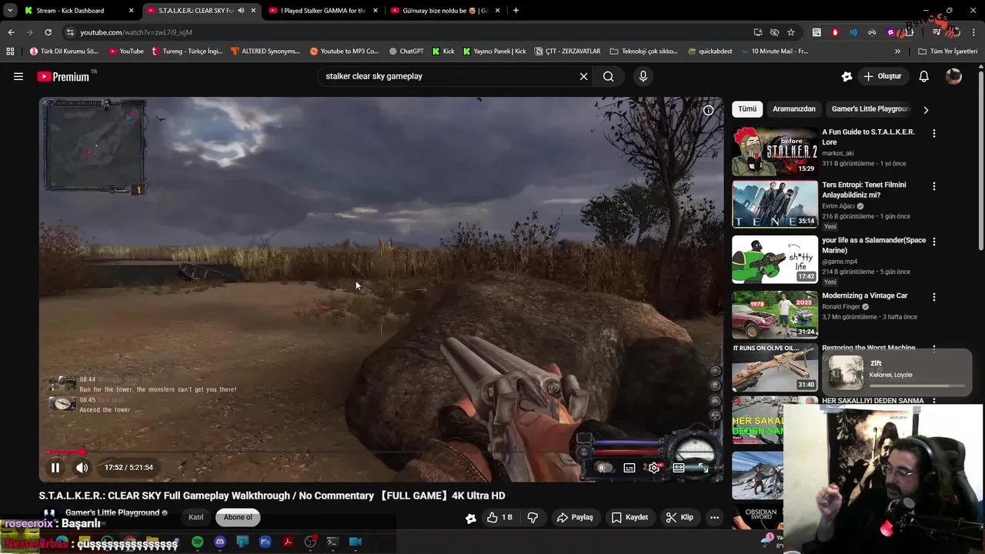The height and width of the screenshot is (554, 985).
Task: Open options for Fun Guide to S.T.A.L.K.E.R. Lore
Action: pos(934,133)
